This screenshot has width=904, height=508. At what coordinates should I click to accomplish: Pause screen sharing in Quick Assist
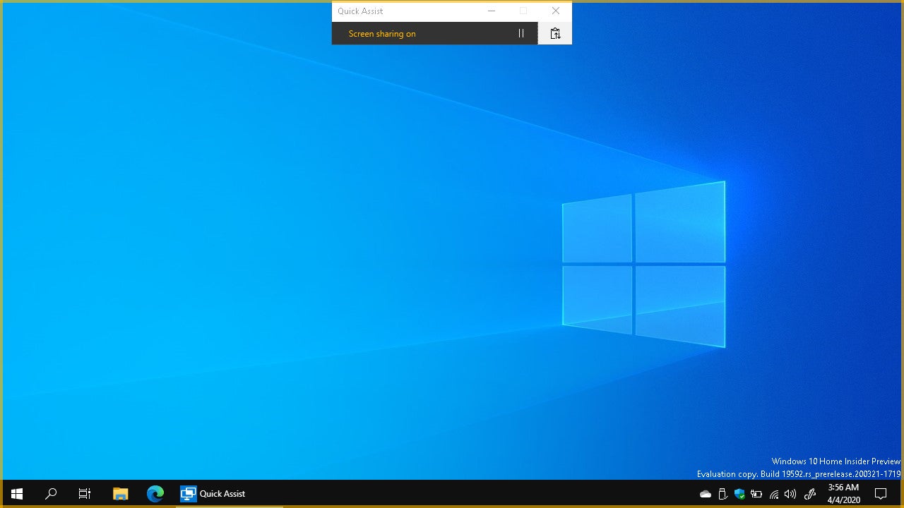[521, 33]
